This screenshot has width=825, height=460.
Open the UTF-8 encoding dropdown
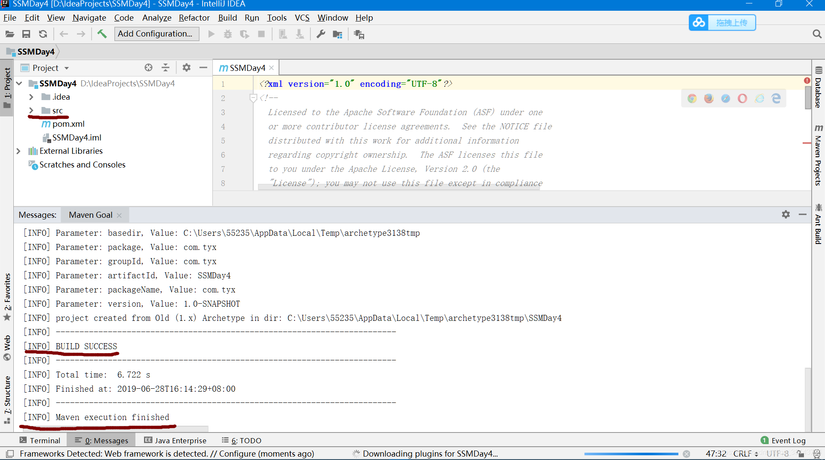777,454
